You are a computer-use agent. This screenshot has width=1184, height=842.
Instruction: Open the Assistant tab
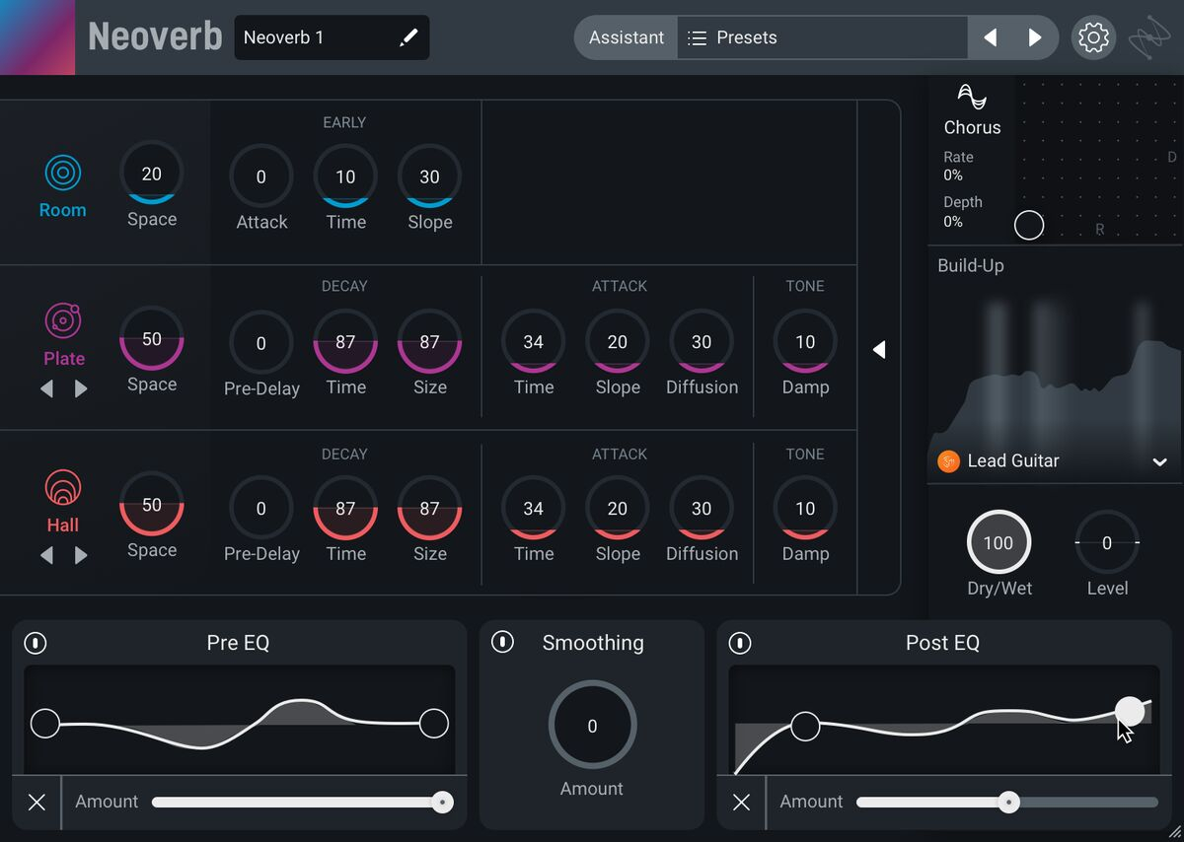tap(627, 37)
